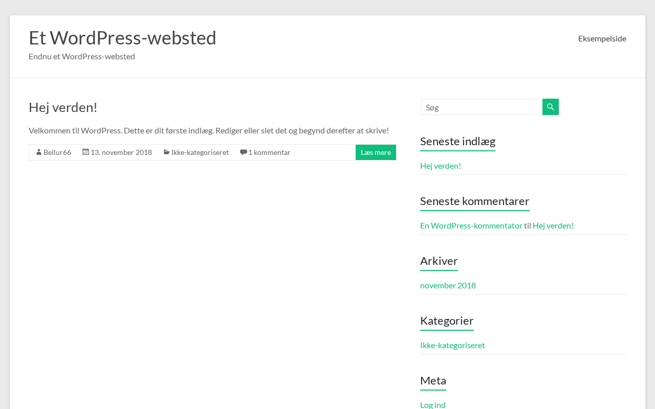Viewport: 655px width, 409px height.
Task: Click the comment bubble icon in post meta
Action: [243, 152]
